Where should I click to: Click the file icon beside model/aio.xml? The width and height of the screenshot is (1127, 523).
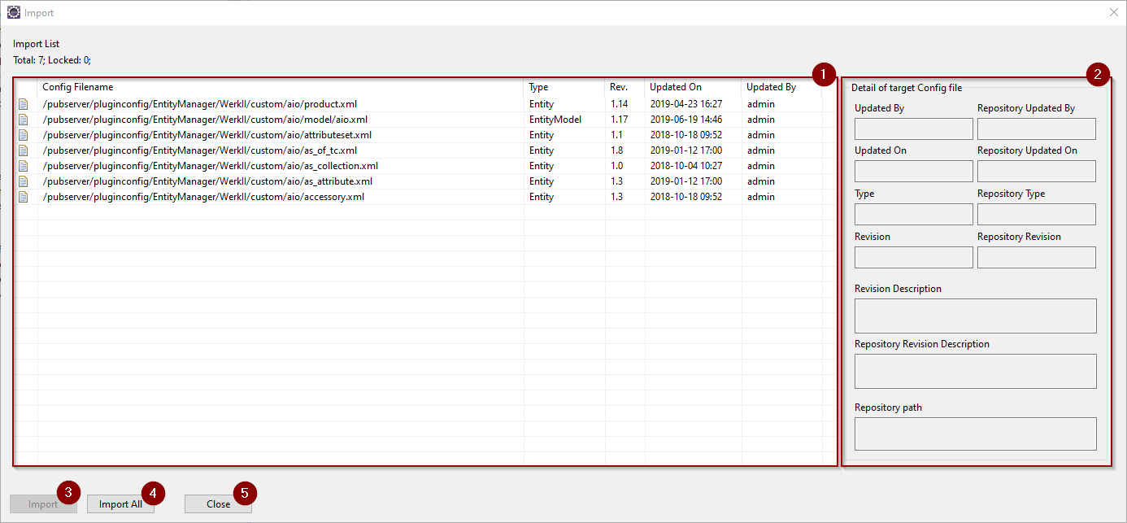[x=24, y=120]
